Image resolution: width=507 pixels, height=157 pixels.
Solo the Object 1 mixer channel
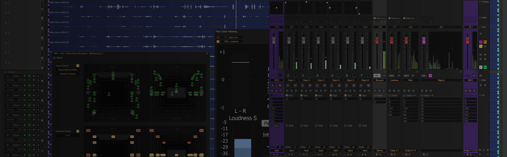click(x=288, y=86)
